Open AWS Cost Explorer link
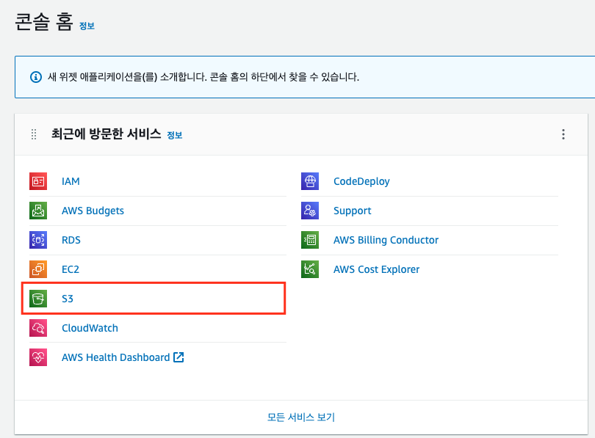The height and width of the screenshot is (438, 595). pyautogui.click(x=376, y=269)
